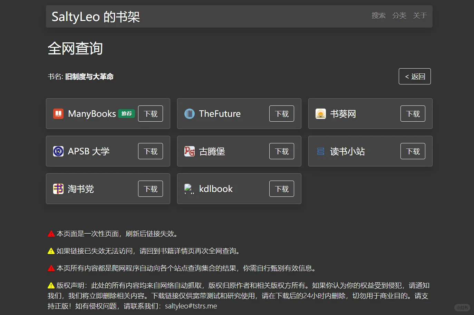474x315 pixels.
Task: Open the 分类 menu item
Action: [399, 16]
